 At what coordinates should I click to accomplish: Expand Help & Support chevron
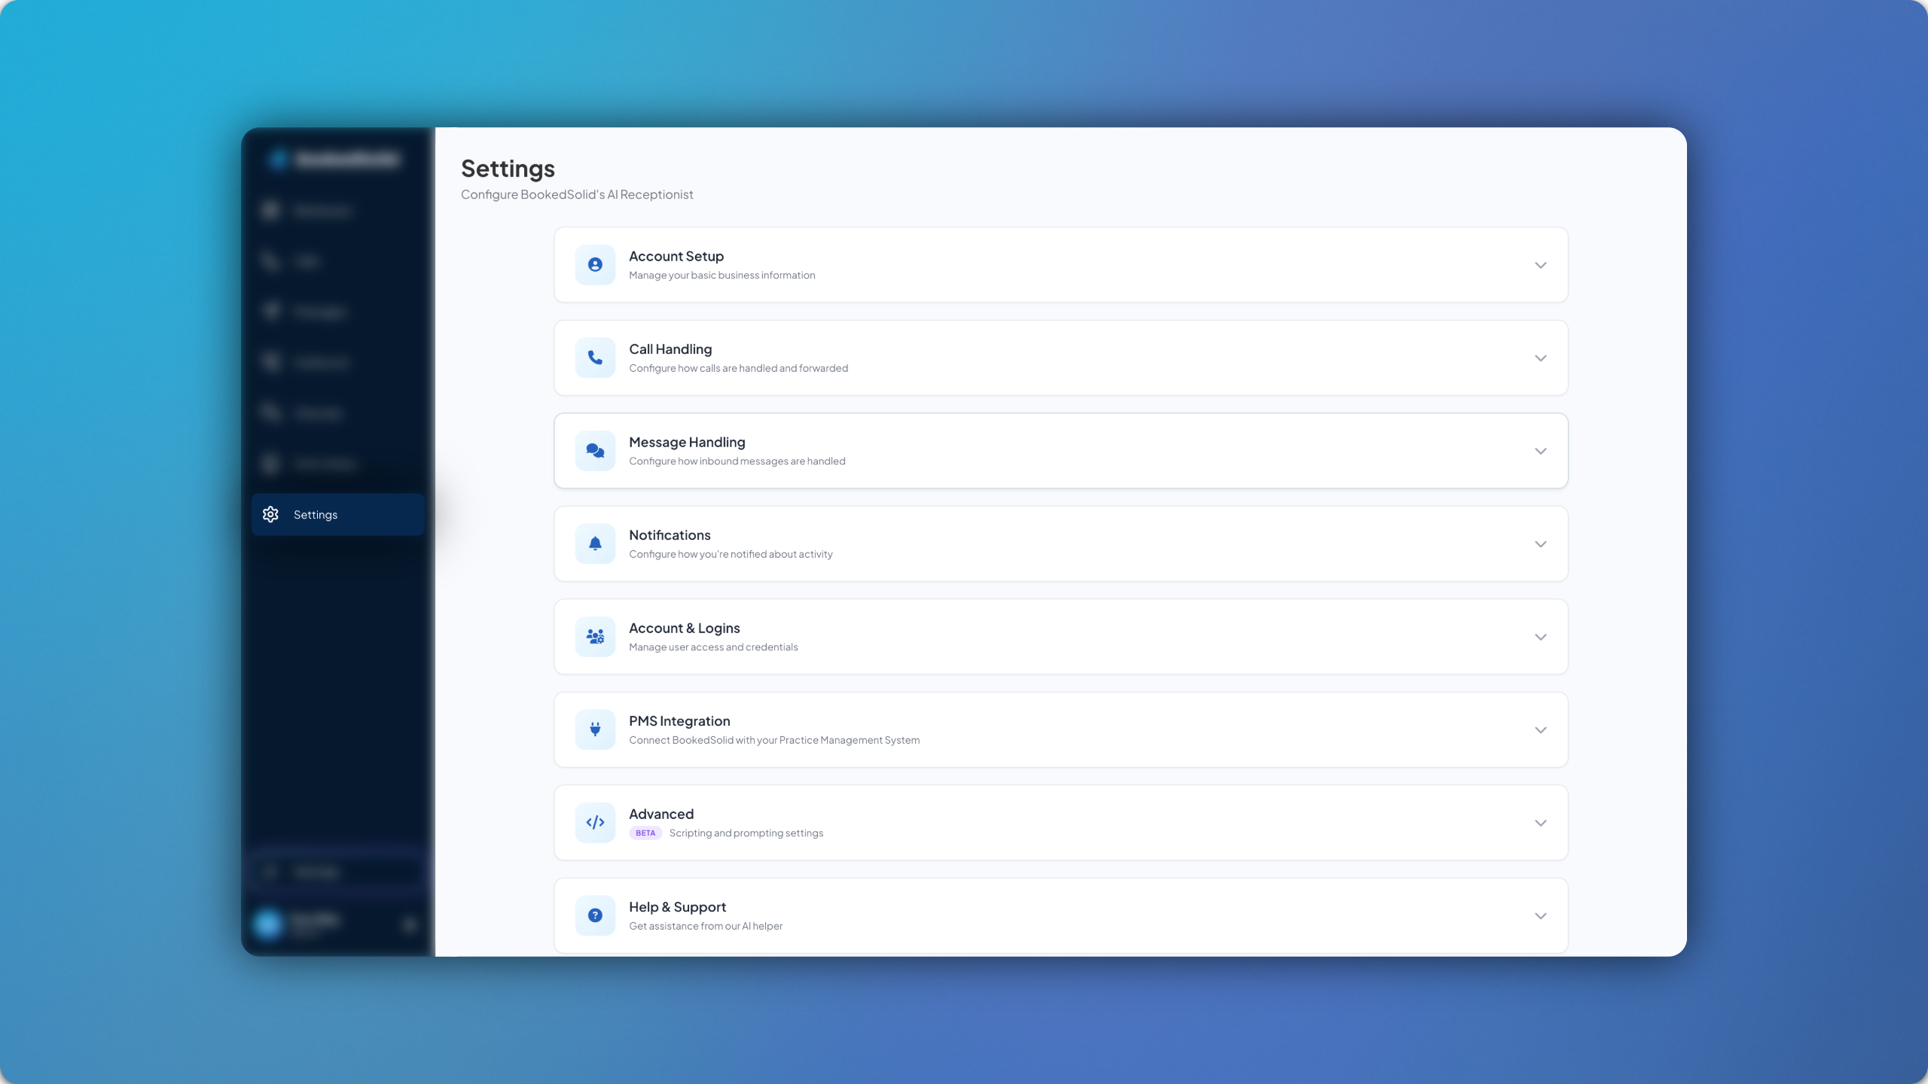pyautogui.click(x=1540, y=916)
